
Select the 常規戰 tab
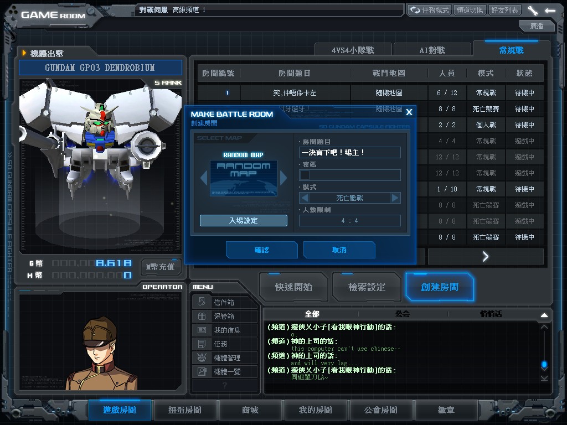511,50
